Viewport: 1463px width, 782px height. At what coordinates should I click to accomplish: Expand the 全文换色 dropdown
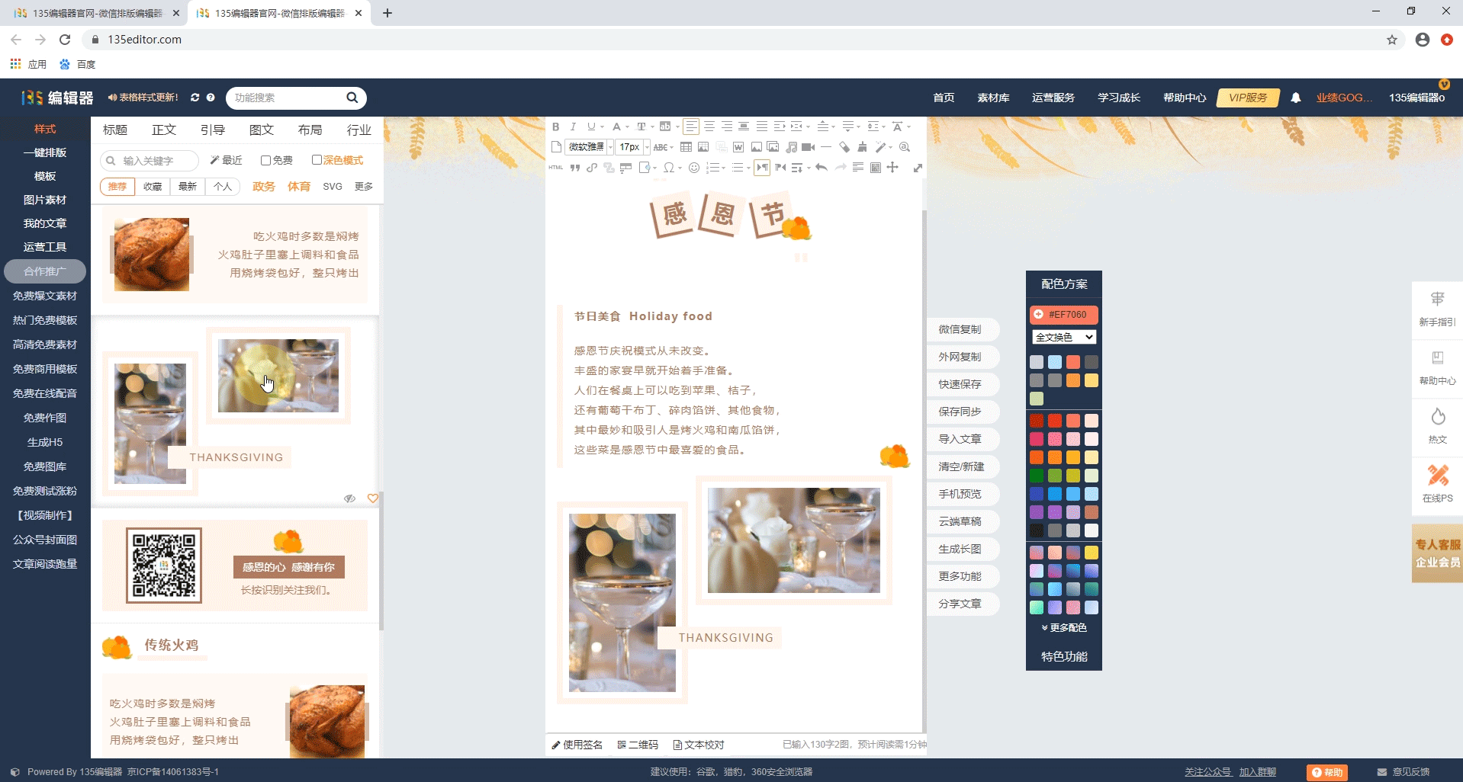[1063, 337]
